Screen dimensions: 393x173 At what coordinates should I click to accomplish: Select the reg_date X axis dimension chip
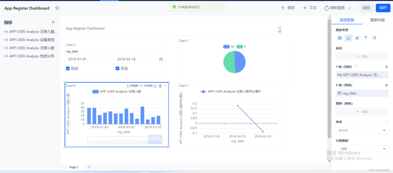pos(362,93)
